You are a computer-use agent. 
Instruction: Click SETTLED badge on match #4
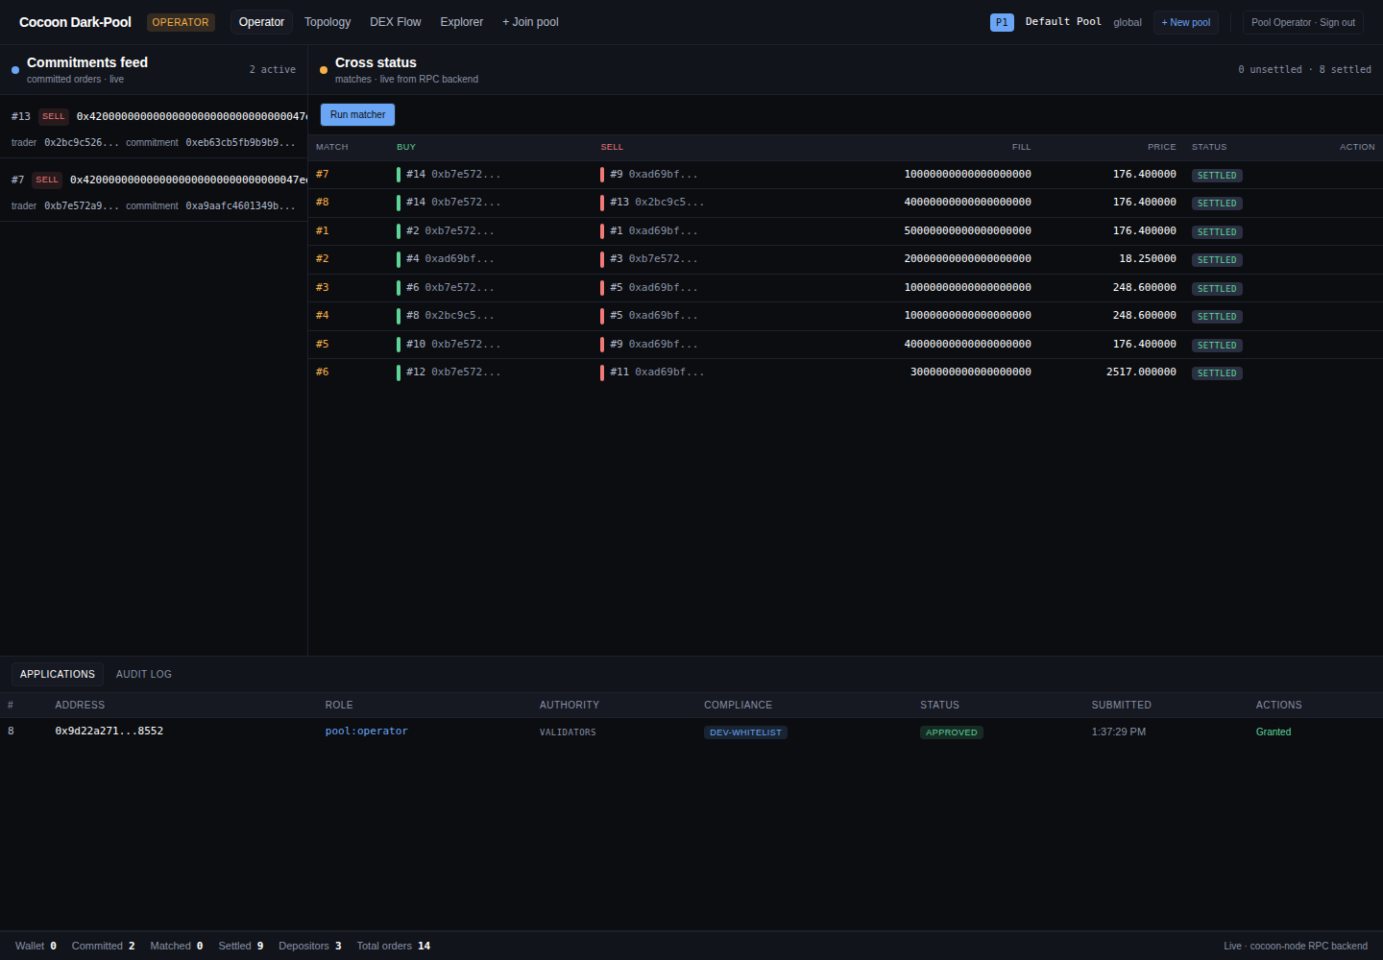1217,316
